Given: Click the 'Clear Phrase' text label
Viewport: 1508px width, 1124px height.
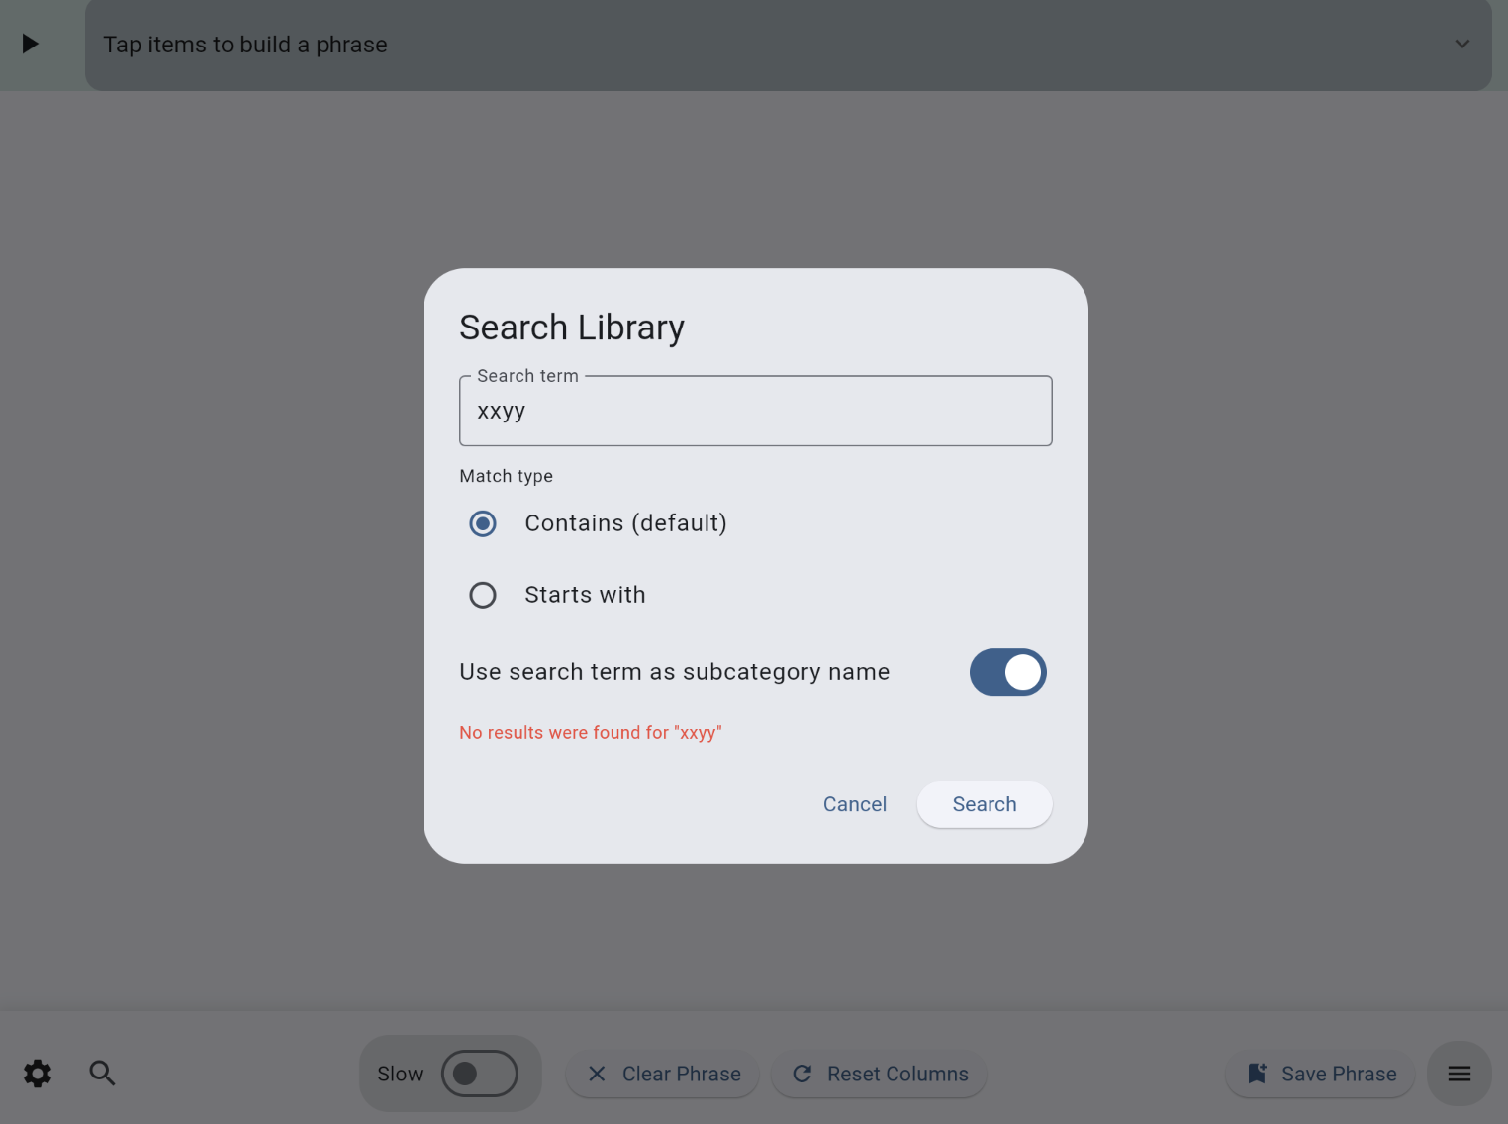Looking at the screenshot, I should coord(681,1074).
